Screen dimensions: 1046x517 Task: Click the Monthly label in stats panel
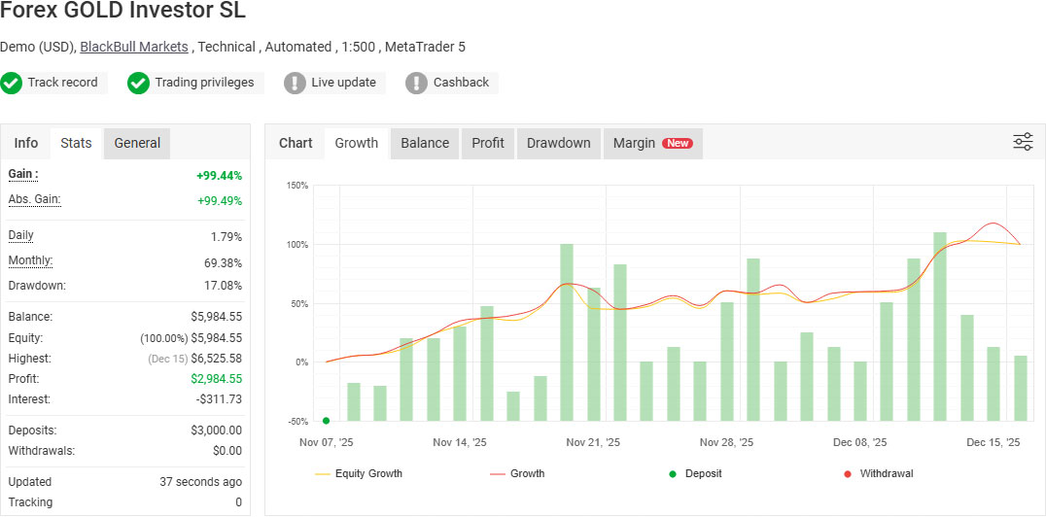pos(30,260)
